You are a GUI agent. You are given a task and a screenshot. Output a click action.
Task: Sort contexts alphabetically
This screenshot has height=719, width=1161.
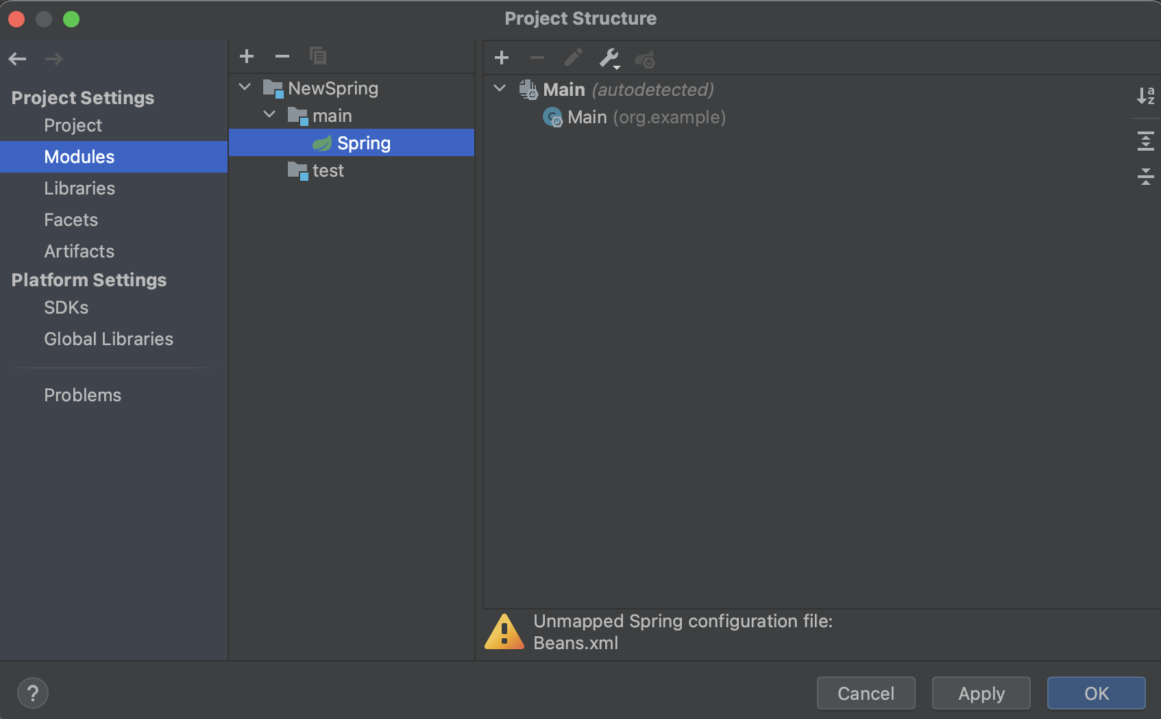tap(1145, 96)
